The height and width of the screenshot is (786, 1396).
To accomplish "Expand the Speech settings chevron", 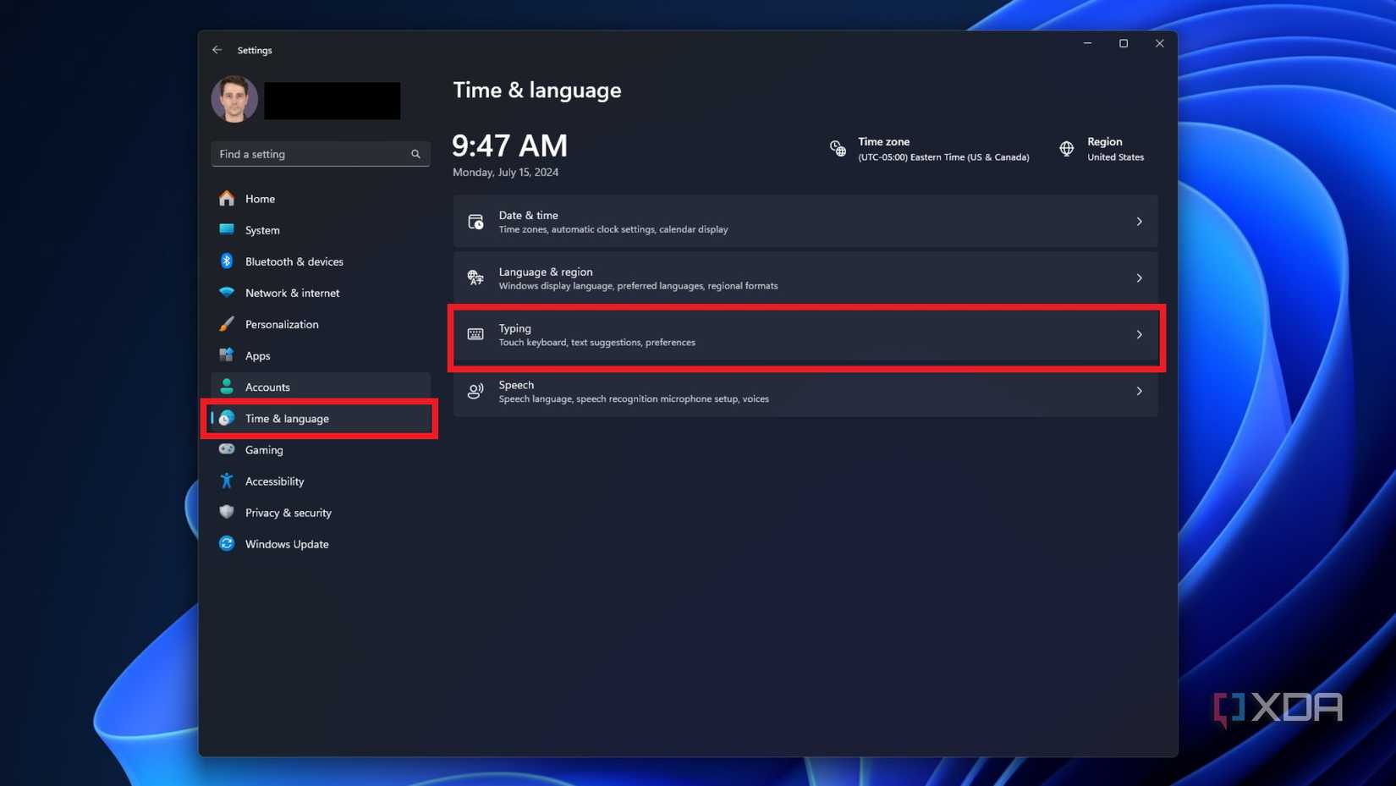I will (x=1139, y=391).
